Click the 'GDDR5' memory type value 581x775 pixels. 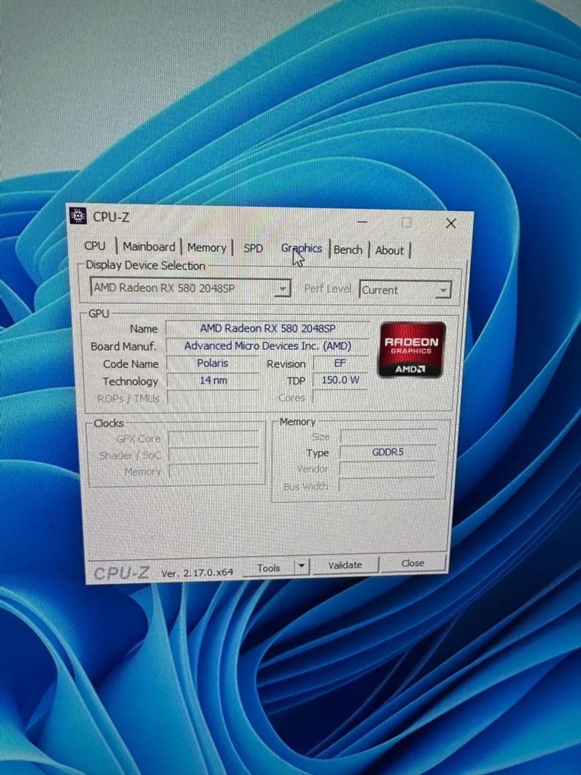(x=388, y=452)
